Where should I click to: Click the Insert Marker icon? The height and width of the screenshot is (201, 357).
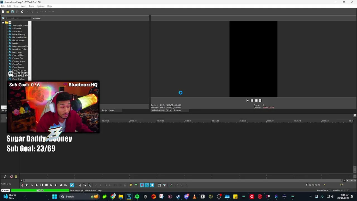(x=131, y=185)
